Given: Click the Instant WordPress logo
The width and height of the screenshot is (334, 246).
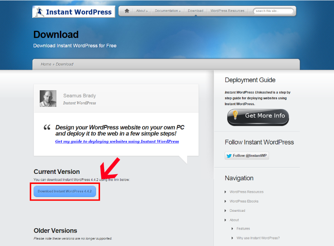Looking at the screenshot, I should click(x=74, y=12).
